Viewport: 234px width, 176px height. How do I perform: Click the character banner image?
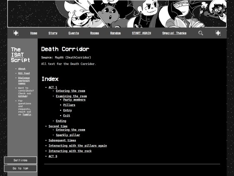click(x=117, y=14)
